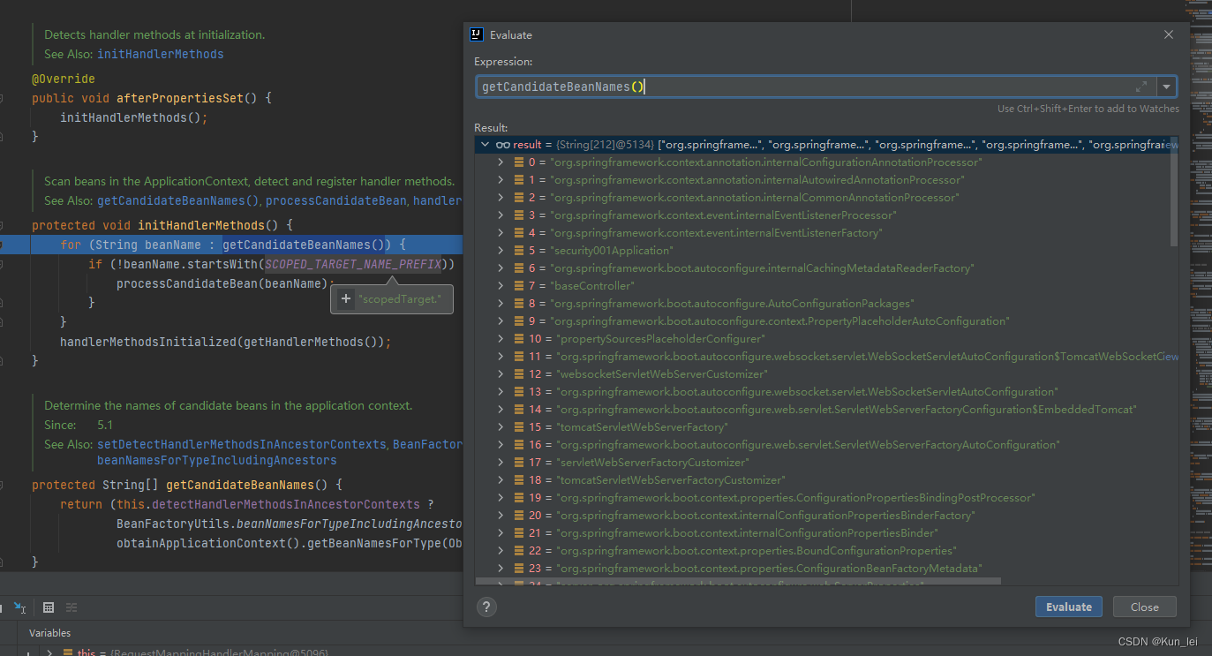
Task: Click the highlighted for-loop line in editor
Action: [x=233, y=245]
